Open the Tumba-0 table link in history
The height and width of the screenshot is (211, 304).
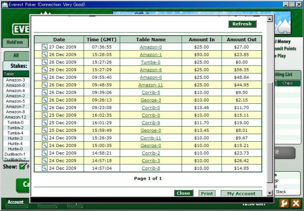pyautogui.click(x=151, y=62)
